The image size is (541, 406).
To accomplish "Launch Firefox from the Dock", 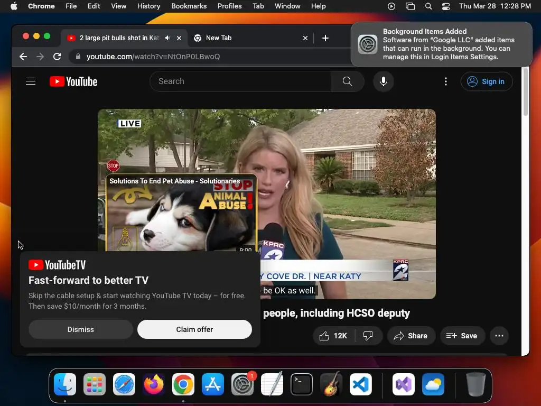I will [x=154, y=384].
